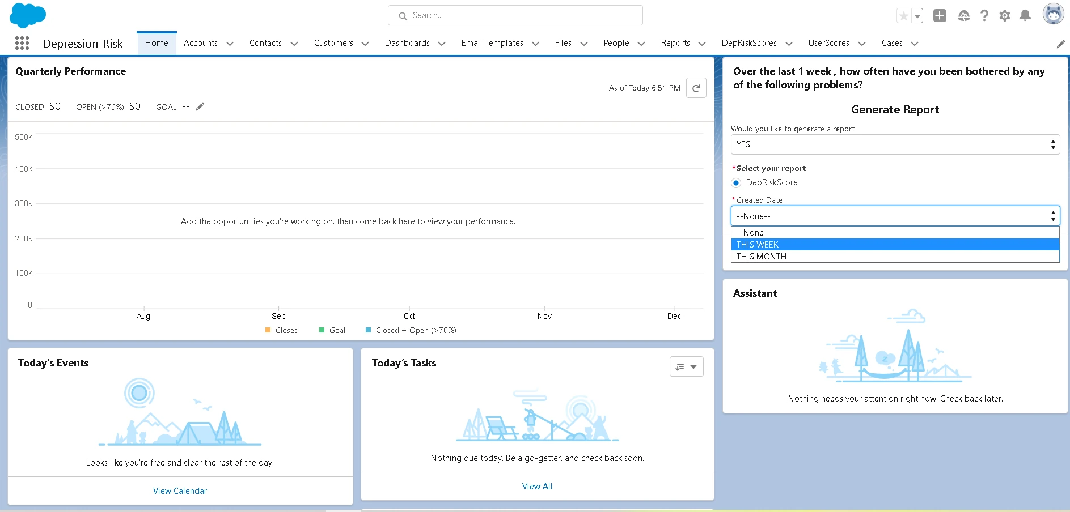Screen dimensions: 1070x512
Task: Open the Help question mark icon
Action: point(984,16)
